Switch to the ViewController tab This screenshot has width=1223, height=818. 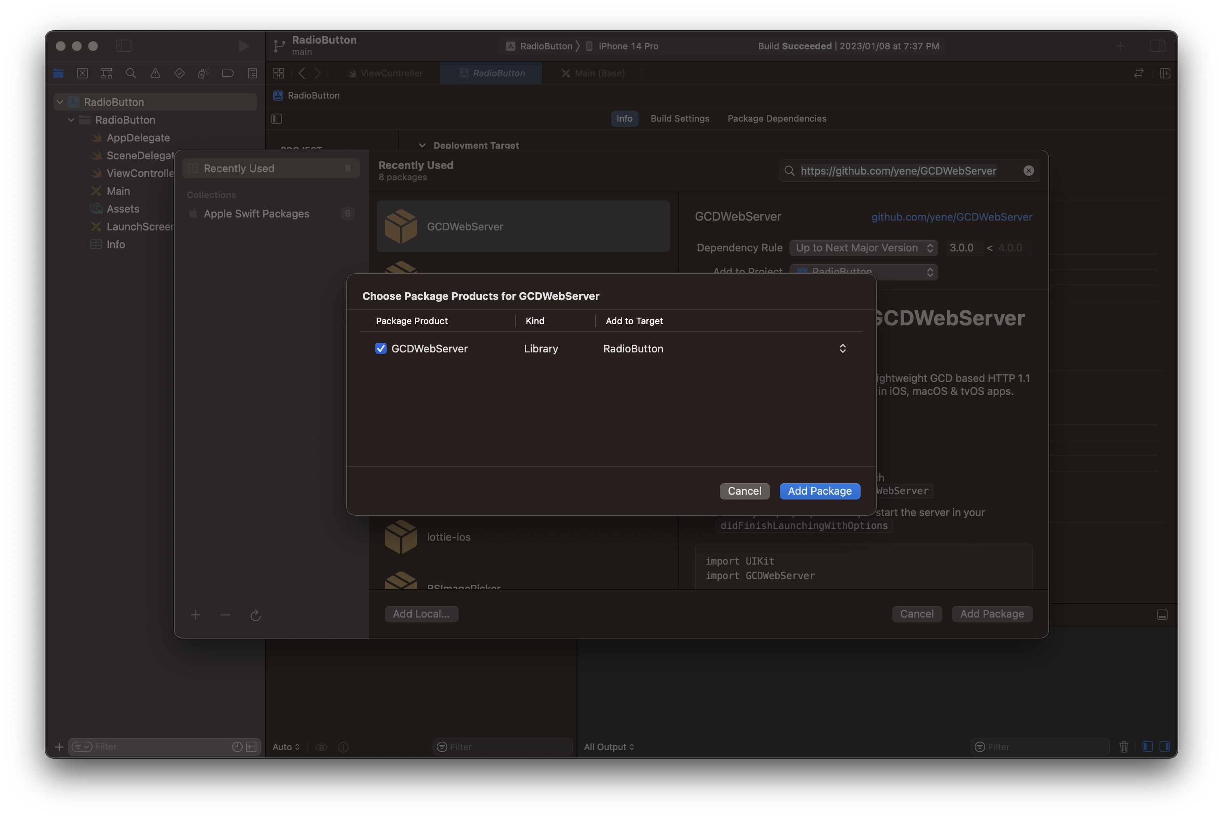(x=385, y=74)
